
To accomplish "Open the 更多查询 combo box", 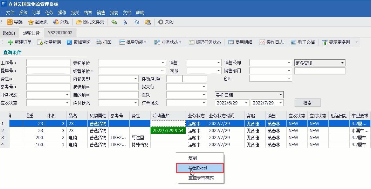I will (320, 63).
